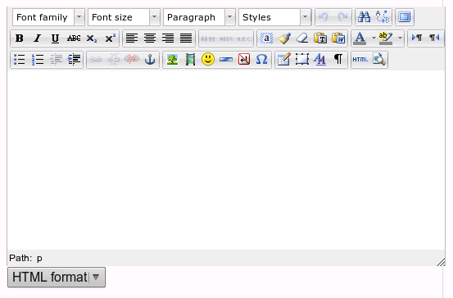This screenshot has height=298, width=453.
Task: Justify text fully
Action: tap(186, 38)
